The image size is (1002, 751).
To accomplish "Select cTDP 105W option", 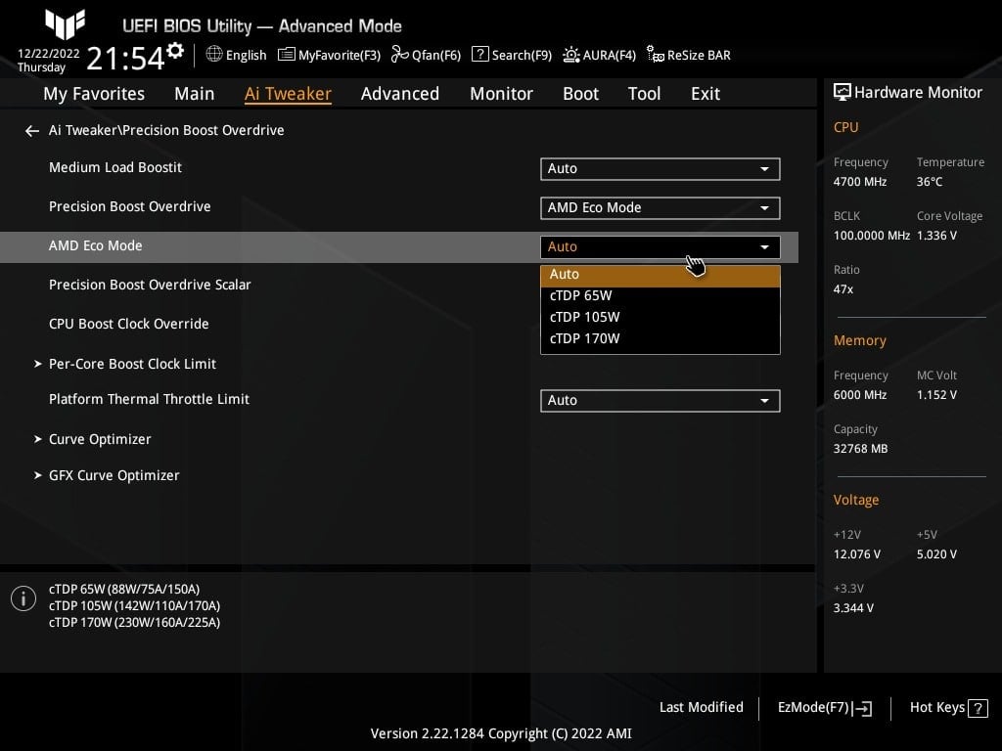I will pos(660,318).
